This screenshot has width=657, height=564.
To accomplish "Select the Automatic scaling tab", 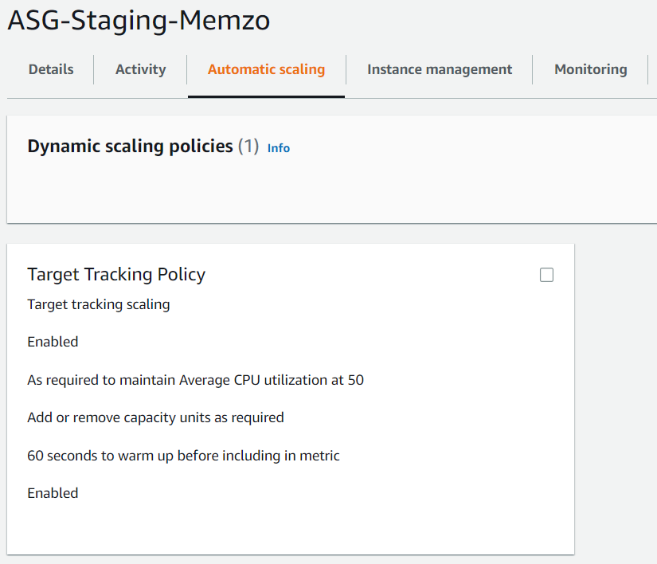I will [x=266, y=69].
